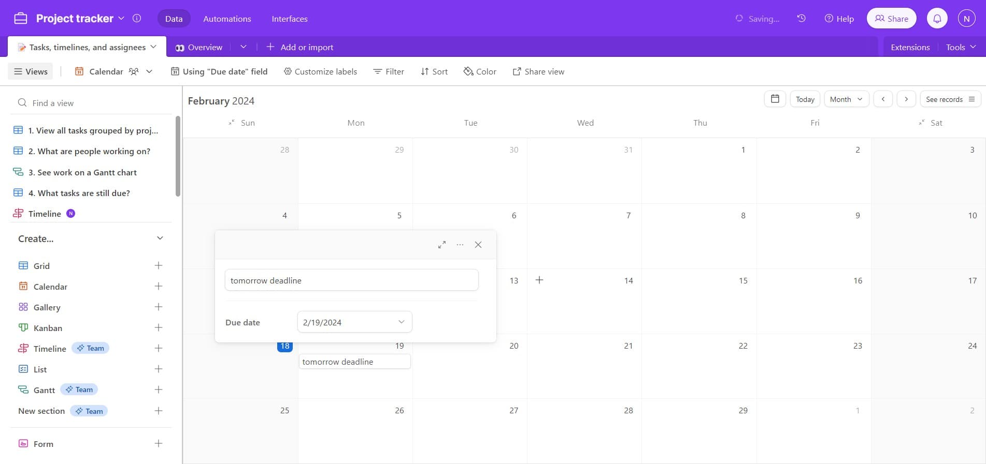986x464 pixels.
Task: Add a new Calendar view plus
Action: point(159,286)
